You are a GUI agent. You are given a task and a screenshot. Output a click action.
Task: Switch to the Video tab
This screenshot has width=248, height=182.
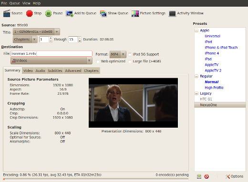click(28, 71)
